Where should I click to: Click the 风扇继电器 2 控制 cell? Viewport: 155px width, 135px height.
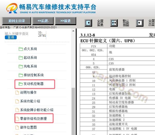[122, 85]
